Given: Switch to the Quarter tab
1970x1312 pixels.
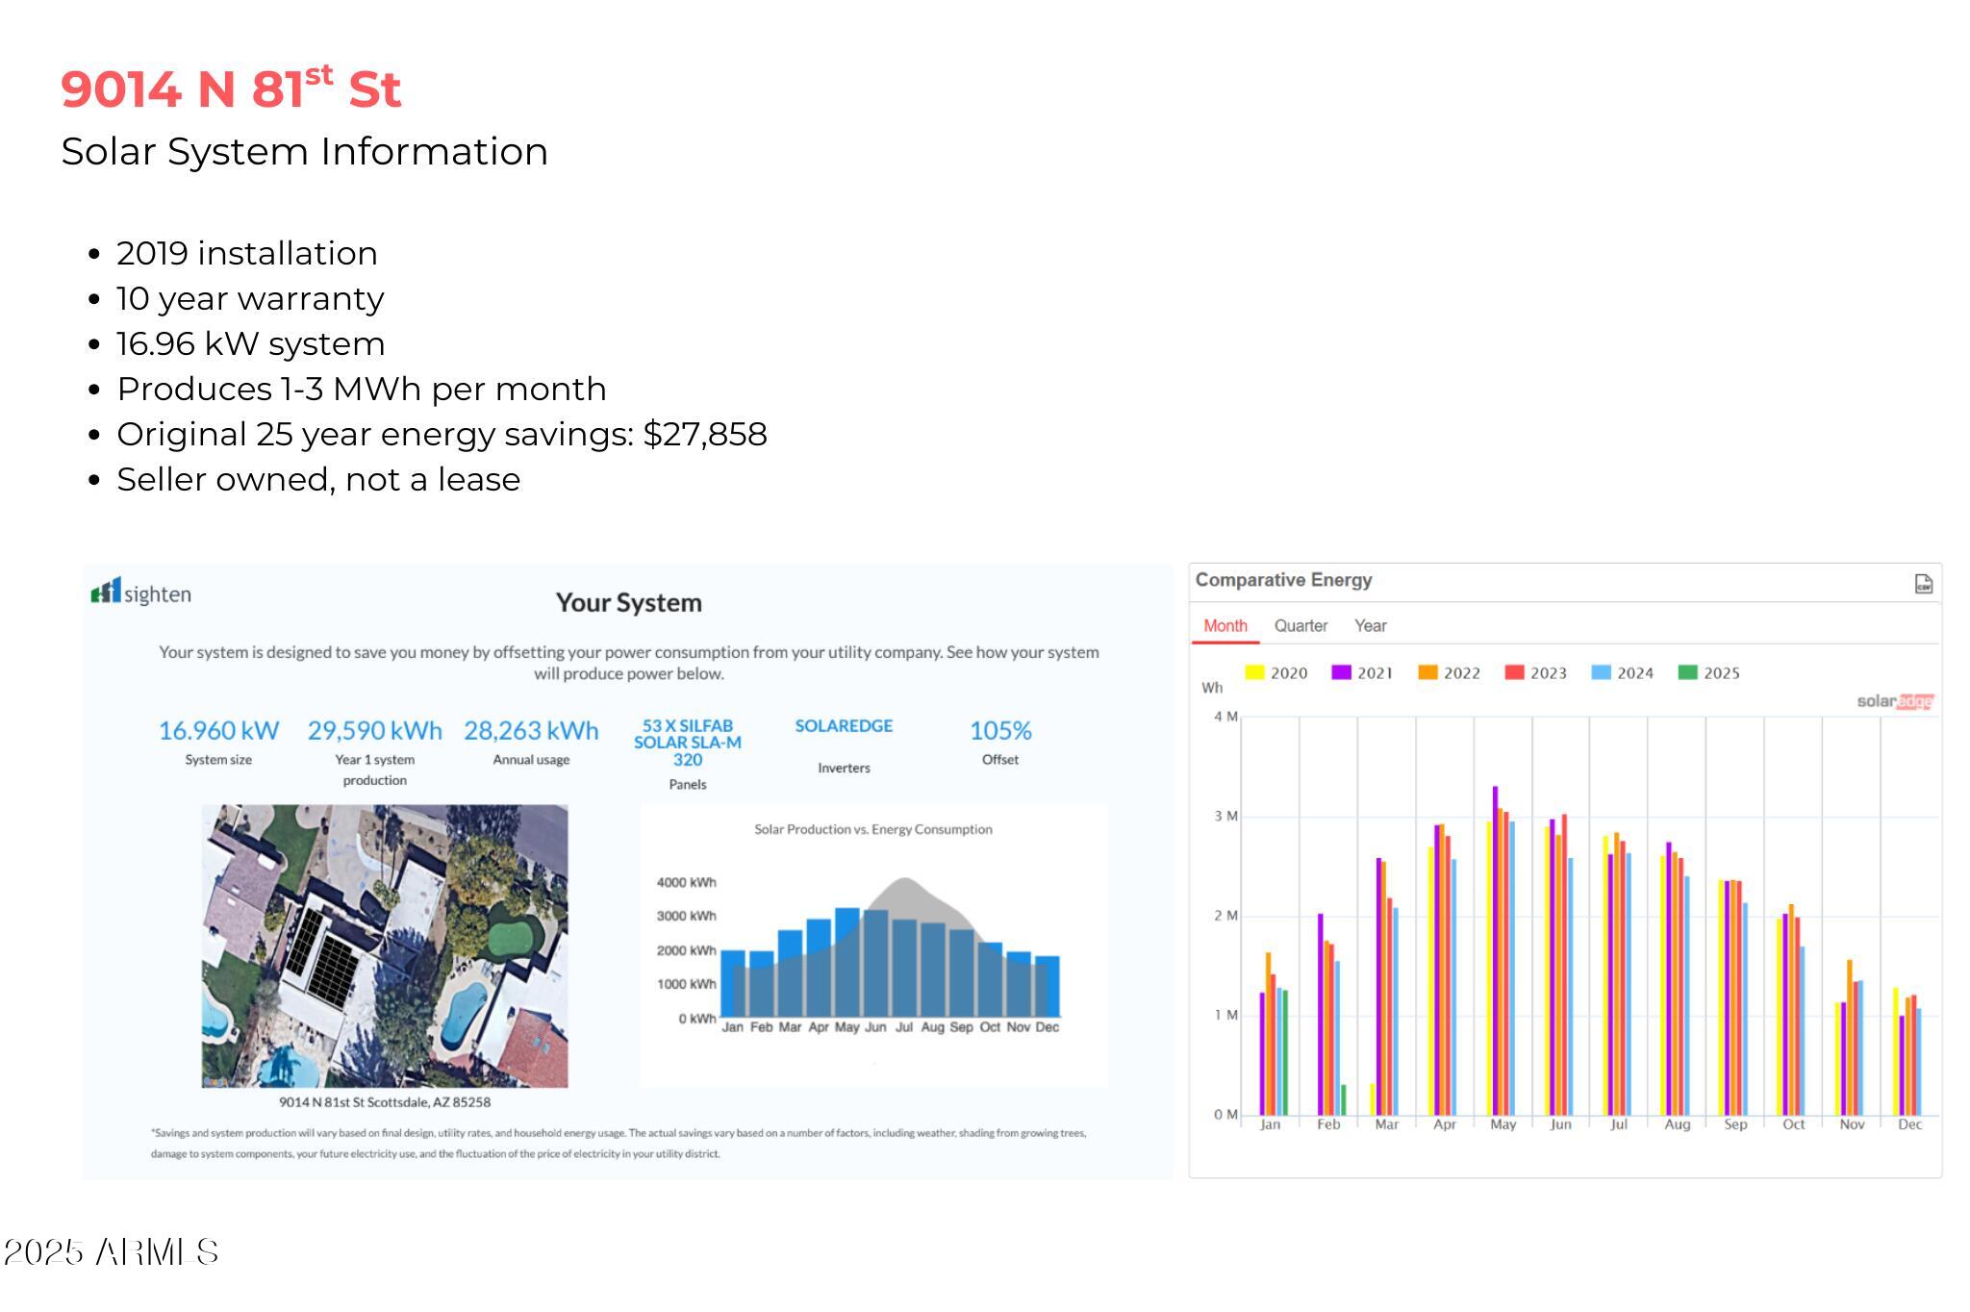Looking at the screenshot, I should [1301, 625].
